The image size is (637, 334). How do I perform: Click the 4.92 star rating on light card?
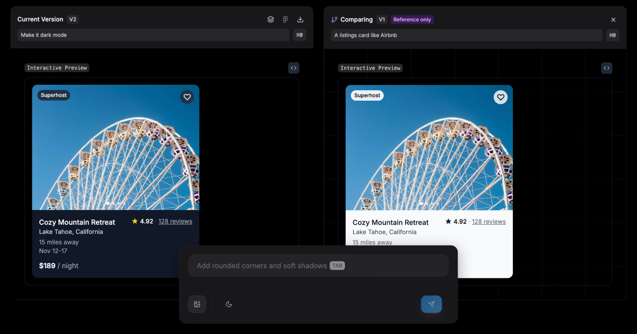point(456,222)
